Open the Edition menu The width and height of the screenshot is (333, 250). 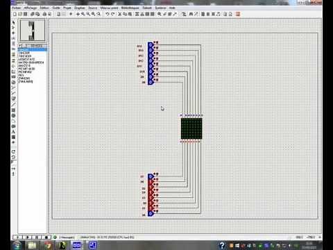point(44,8)
